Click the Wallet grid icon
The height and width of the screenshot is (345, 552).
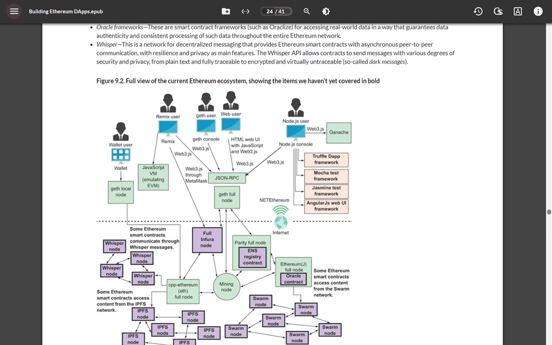[x=121, y=155]
